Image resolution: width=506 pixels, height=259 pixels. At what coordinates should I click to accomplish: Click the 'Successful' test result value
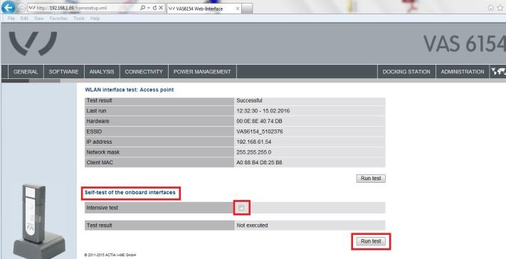(249, 100)
